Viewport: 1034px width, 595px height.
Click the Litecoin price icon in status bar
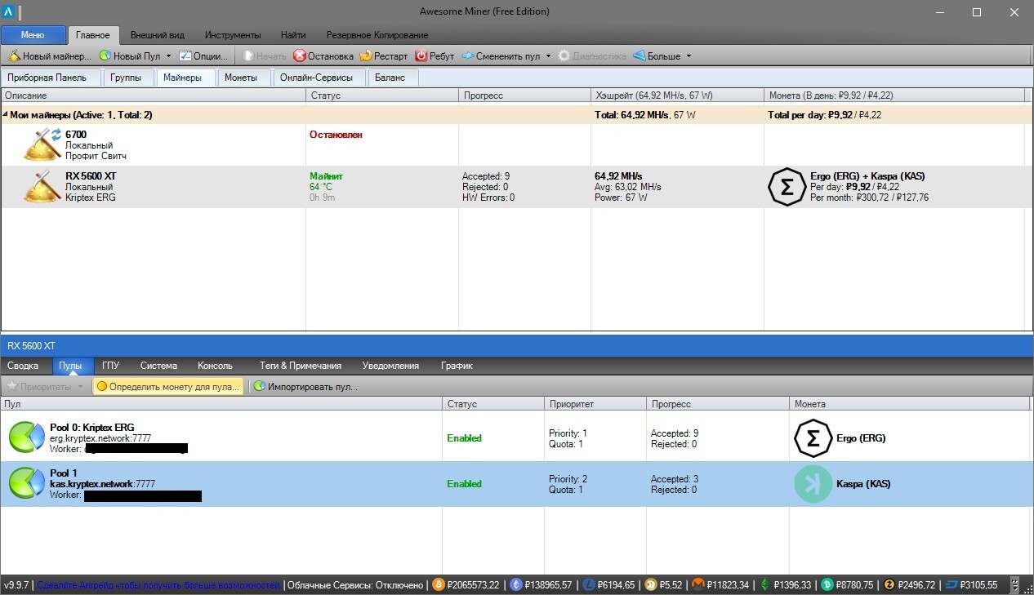pos(589,584)
